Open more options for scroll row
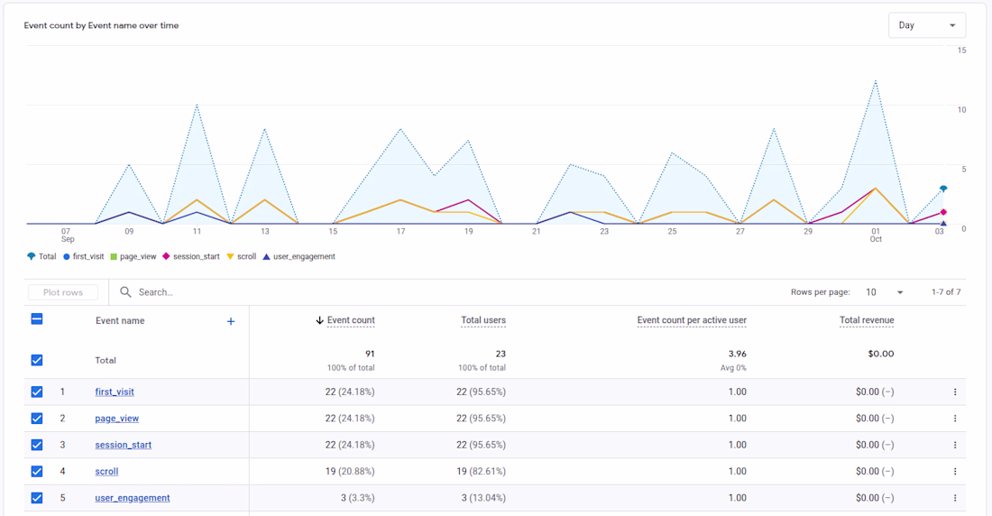Viewport: 992px width, 516px height. tap(955, 472)
